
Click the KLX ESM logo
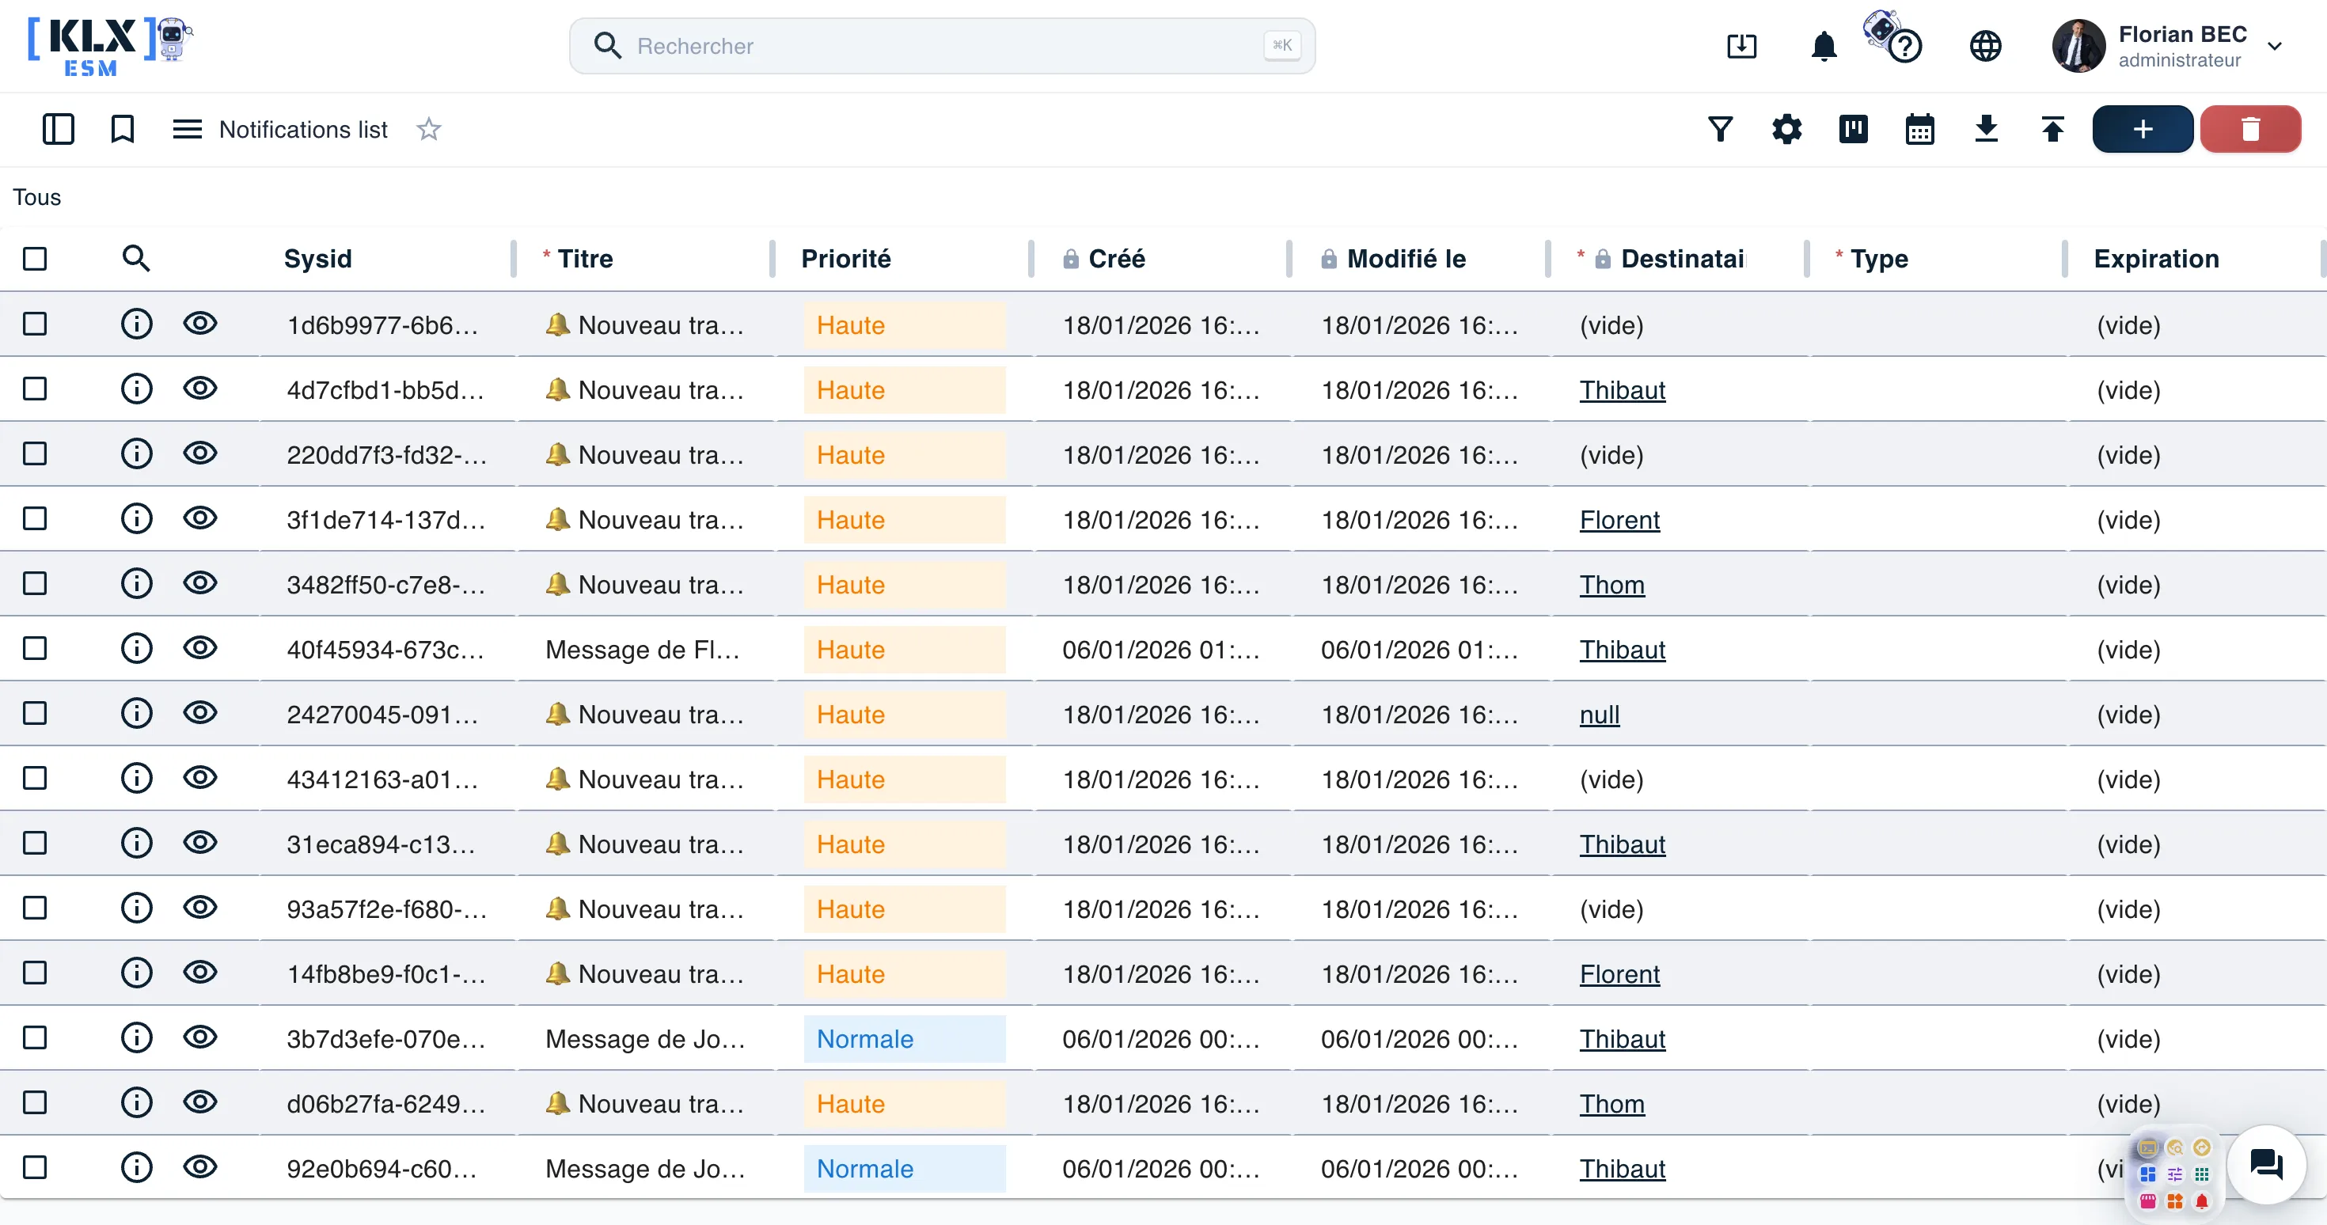click(110, 46)
